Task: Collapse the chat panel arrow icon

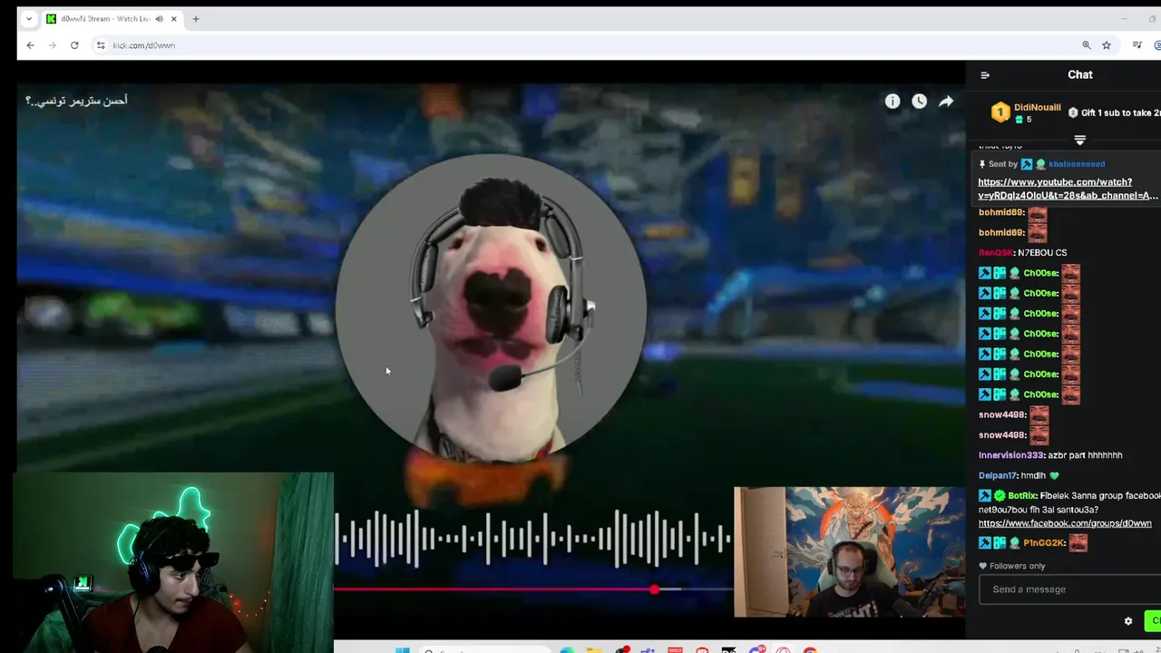Action: (x=985, y=75)
